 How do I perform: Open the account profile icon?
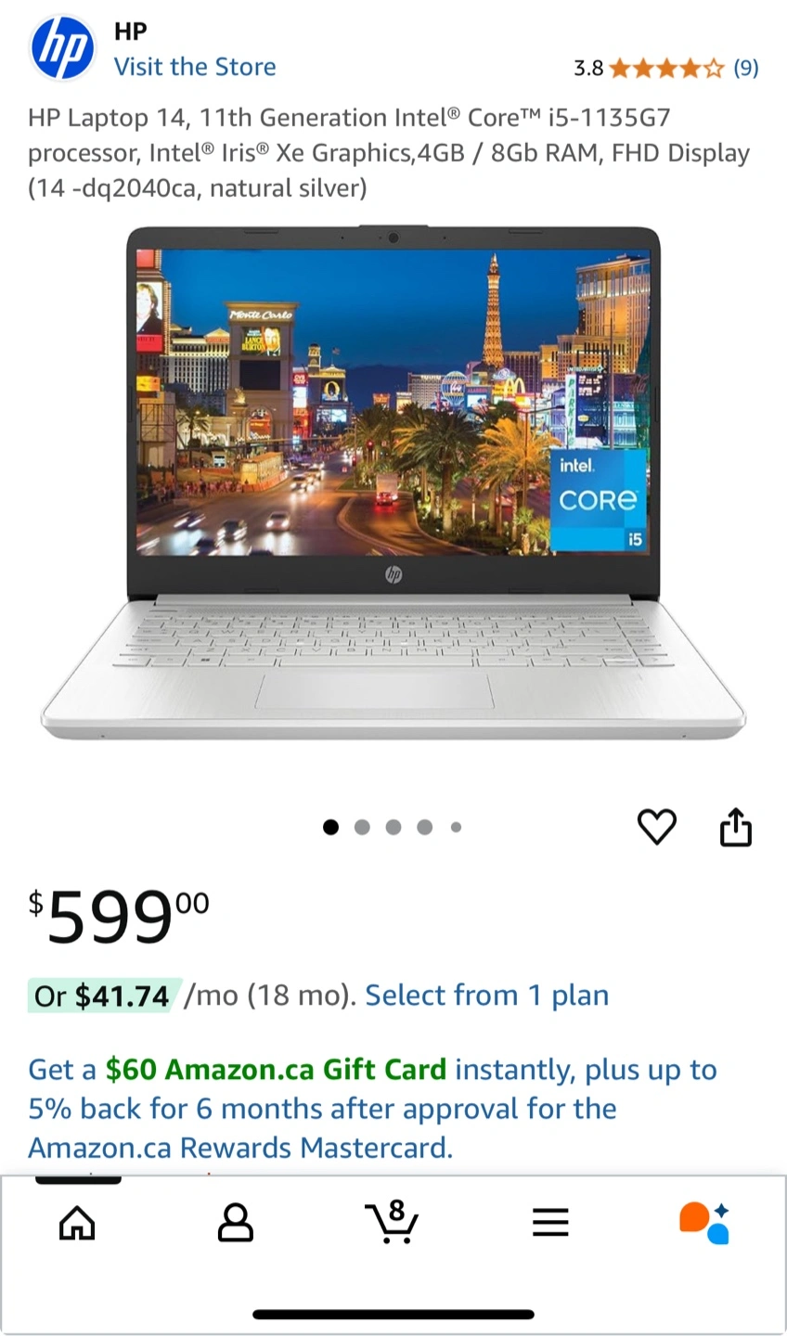click(235, 1223)
